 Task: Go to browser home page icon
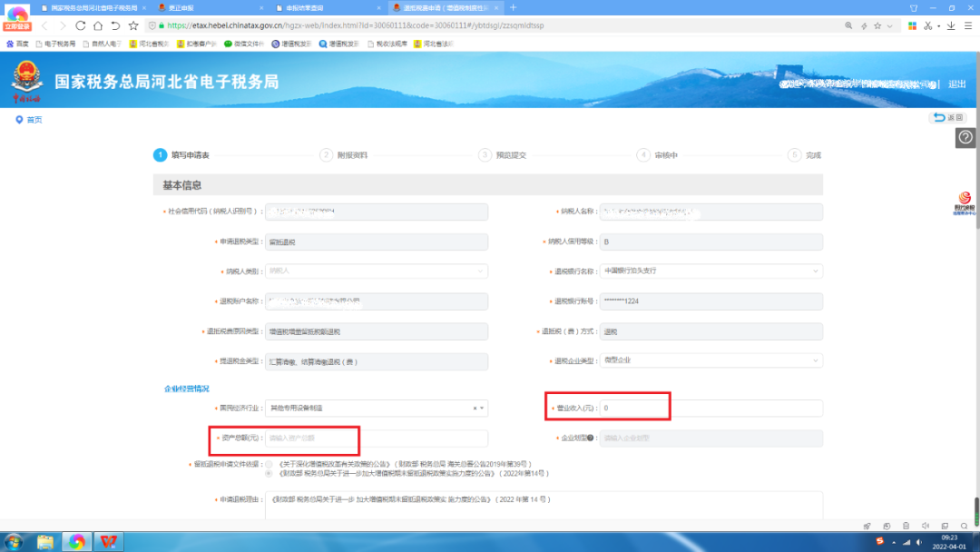pyautogui.click(x=98, y=25)
